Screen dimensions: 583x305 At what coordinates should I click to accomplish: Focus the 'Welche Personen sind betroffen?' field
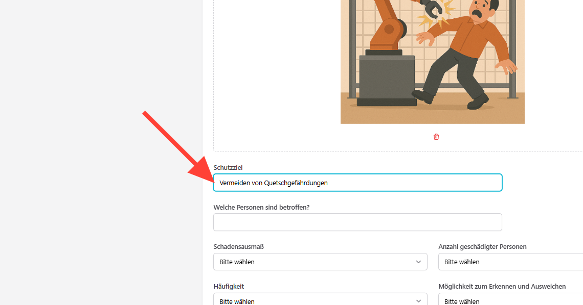point(357,222)
